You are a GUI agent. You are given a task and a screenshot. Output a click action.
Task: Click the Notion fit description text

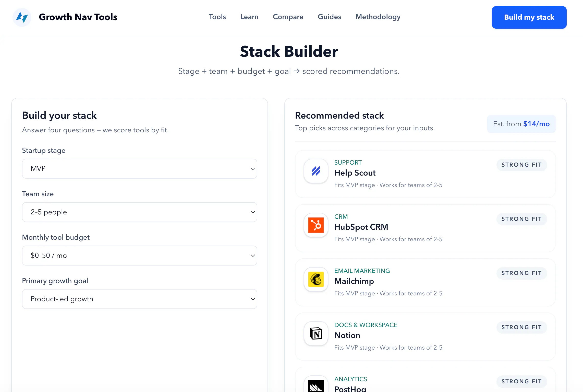[x=388, y=348]
